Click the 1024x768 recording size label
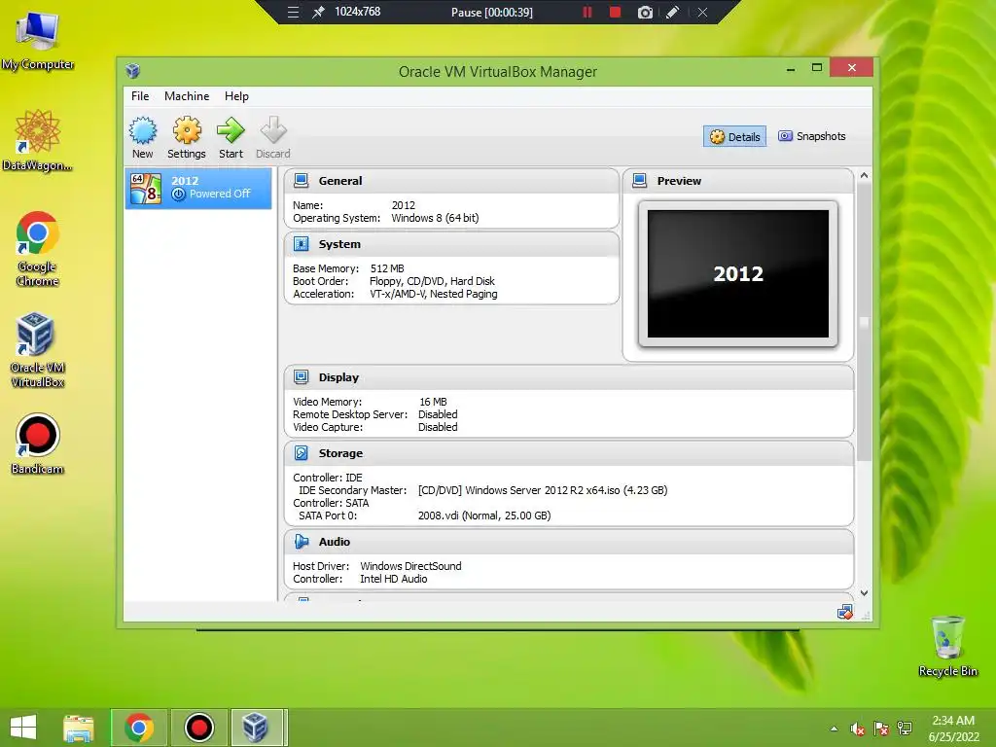 pyautogui.click(x=358, y=12)
